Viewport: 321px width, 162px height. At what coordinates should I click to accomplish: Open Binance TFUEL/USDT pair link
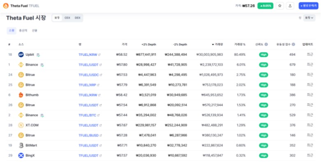click(89, 65)
